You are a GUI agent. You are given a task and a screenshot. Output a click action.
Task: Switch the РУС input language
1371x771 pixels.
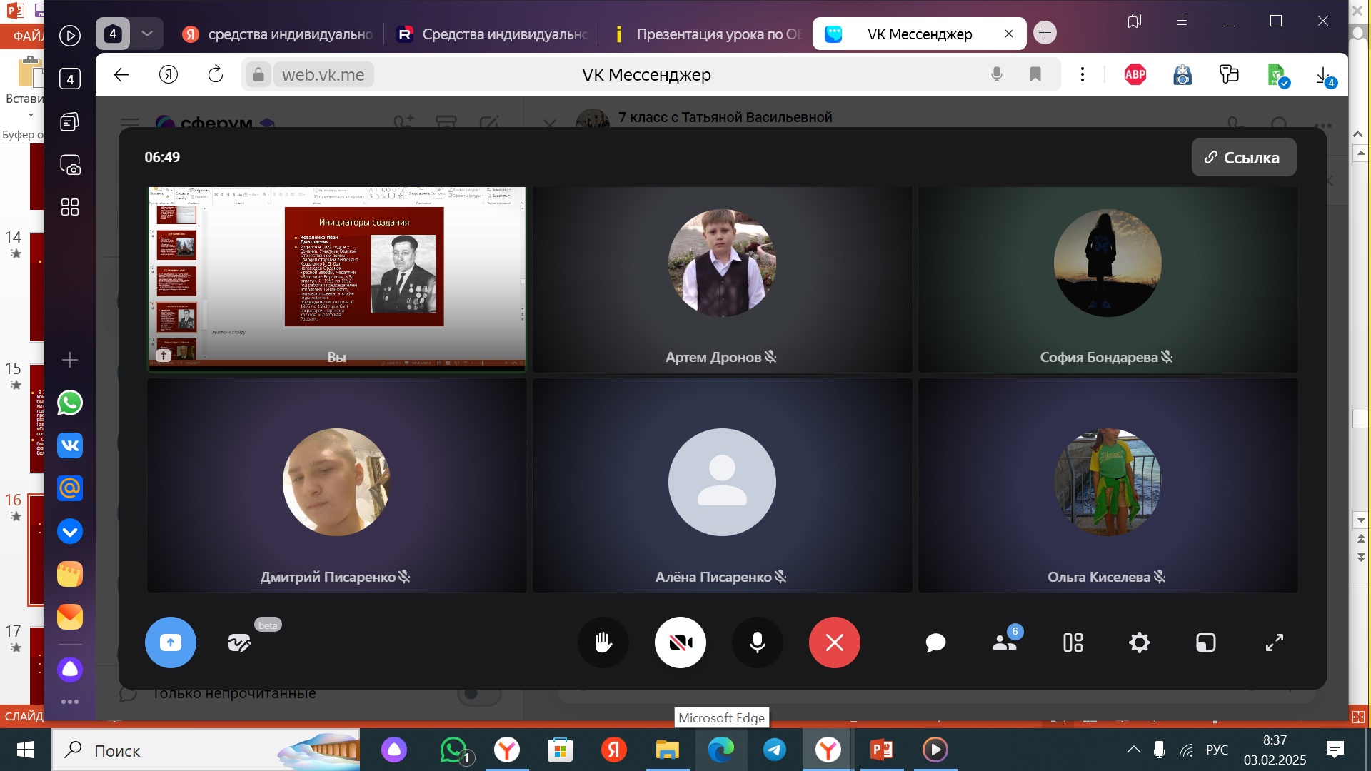pos(1217,750)
